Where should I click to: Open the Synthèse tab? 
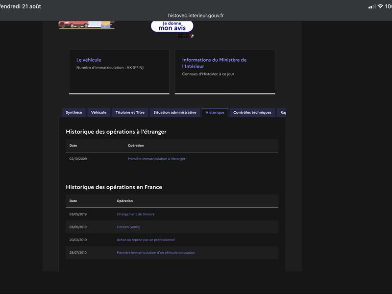point(74,113)
